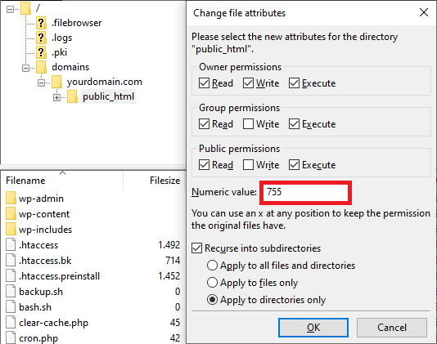
Task: Click the Cancel button
Action: pyautogui.click(x=392, y=328)
